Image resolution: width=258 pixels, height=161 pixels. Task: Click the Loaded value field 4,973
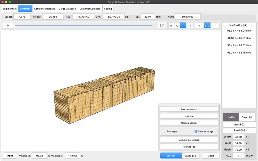coord(22,17)
